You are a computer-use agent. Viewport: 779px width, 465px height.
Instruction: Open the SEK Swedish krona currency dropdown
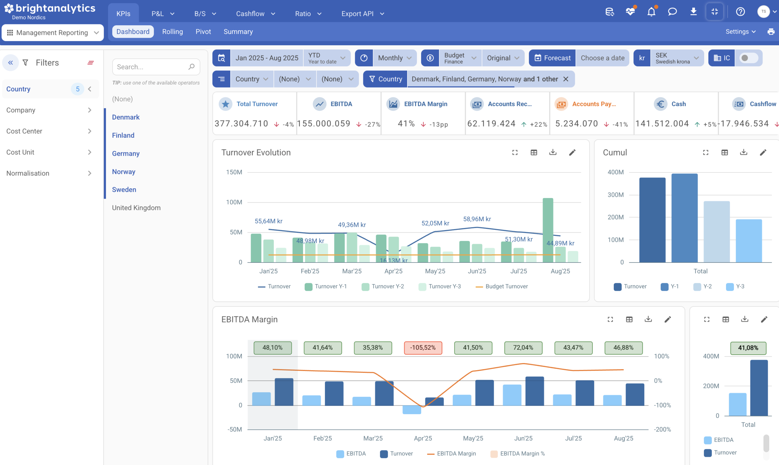pyautogui.click(x=677, y=58)
